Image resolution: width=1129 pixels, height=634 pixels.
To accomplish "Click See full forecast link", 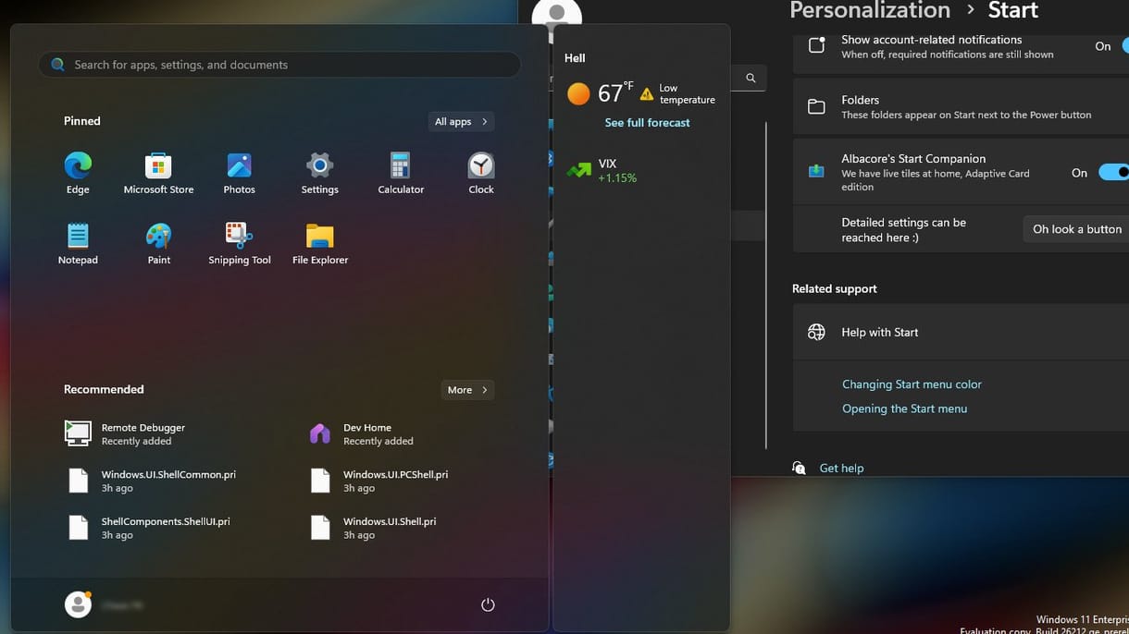I will 647,123.
